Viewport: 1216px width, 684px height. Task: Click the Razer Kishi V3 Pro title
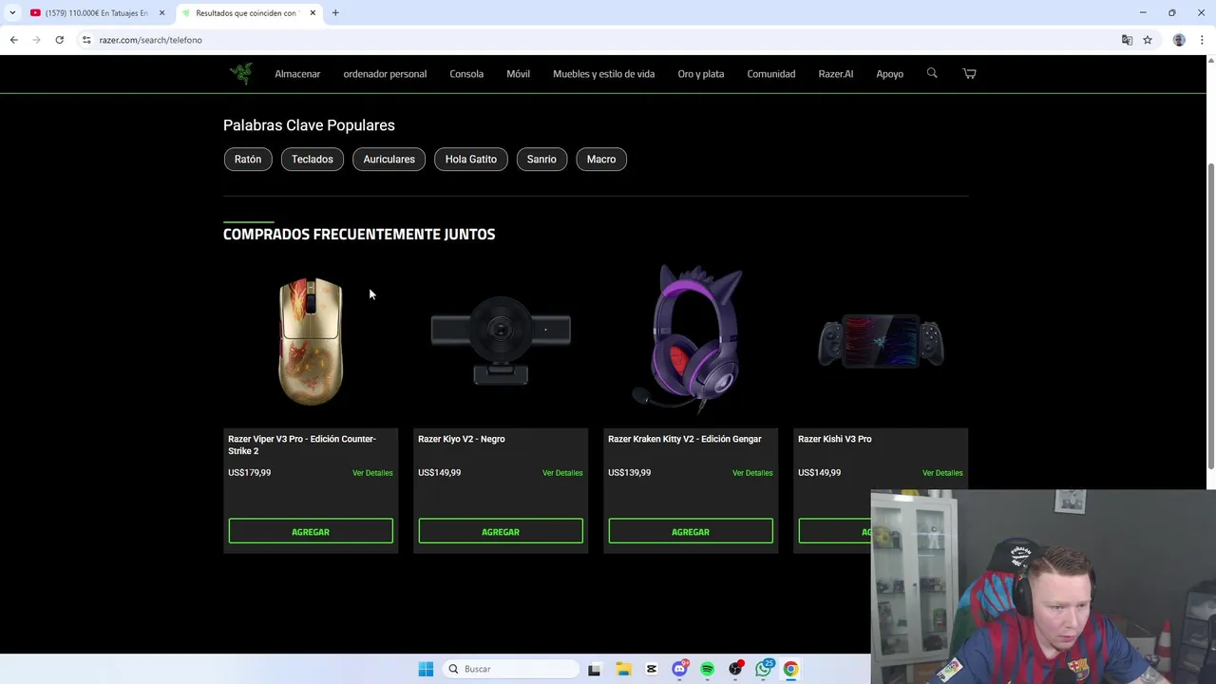click(834, 439)
